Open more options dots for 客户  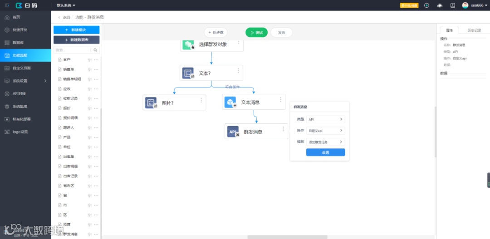[x=96, y=60]
